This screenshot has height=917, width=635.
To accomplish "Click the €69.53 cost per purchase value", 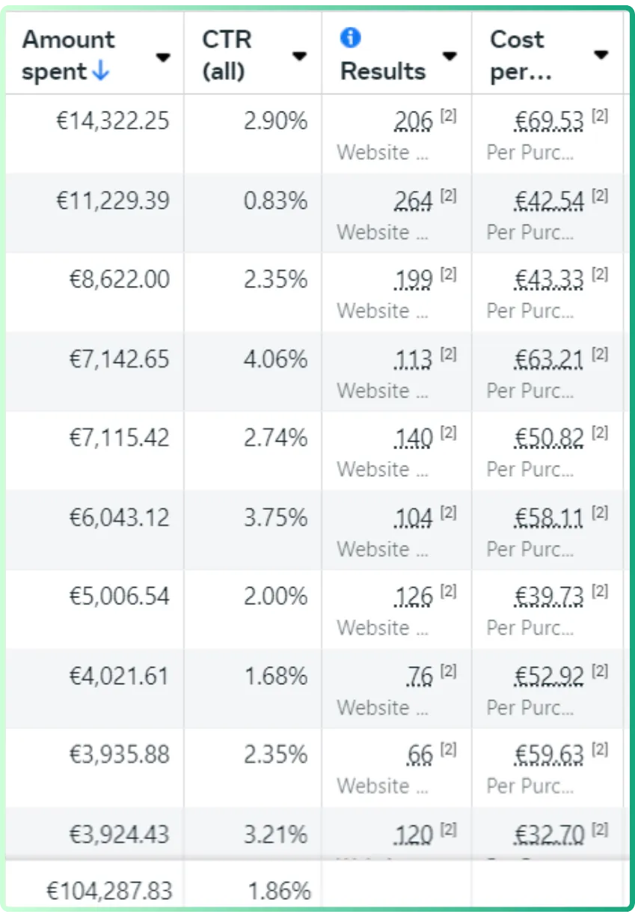I will [x=550, y=121].
